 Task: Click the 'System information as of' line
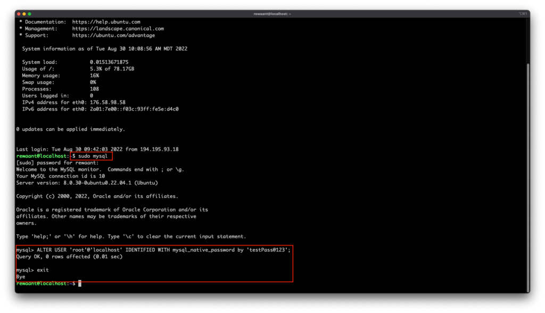tap(105, 48)
